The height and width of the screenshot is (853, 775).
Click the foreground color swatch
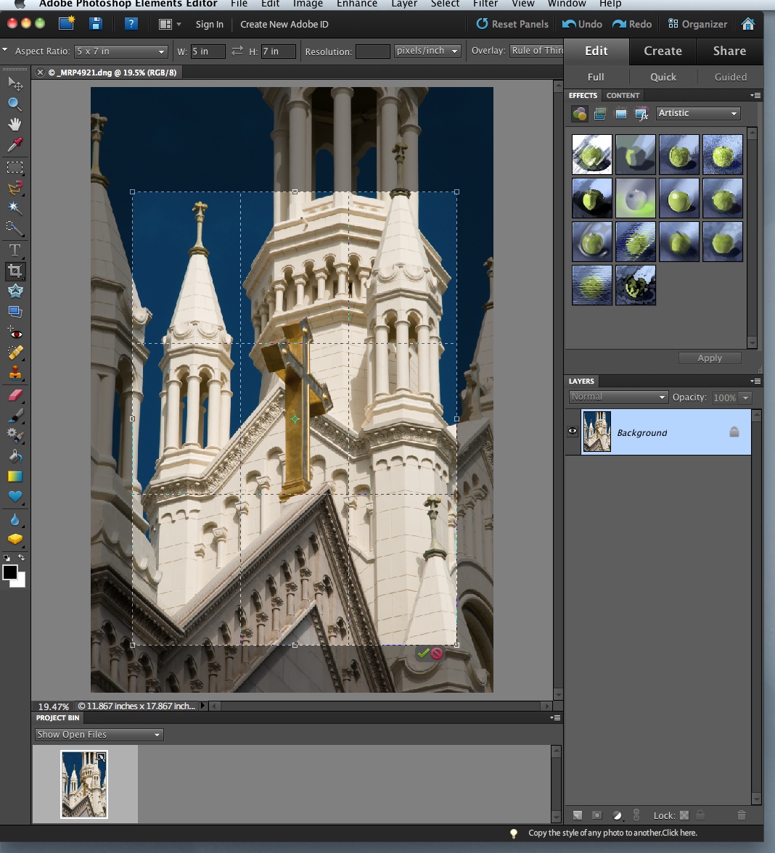tap(10, 572)
